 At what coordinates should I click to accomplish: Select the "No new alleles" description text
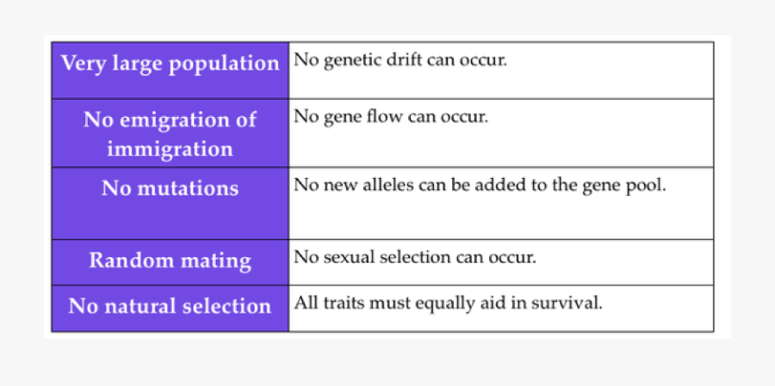pos(480,185)
